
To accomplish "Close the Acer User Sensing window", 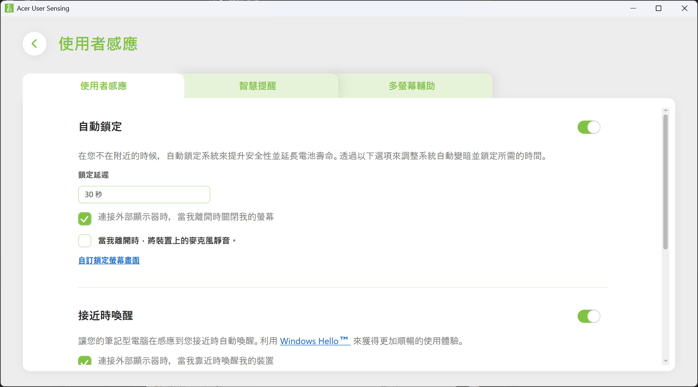I will pyautogui.click(x=684, y=8).
